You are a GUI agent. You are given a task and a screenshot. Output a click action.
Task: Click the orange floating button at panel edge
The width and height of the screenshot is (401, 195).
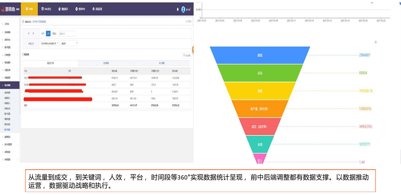point(193,50)
